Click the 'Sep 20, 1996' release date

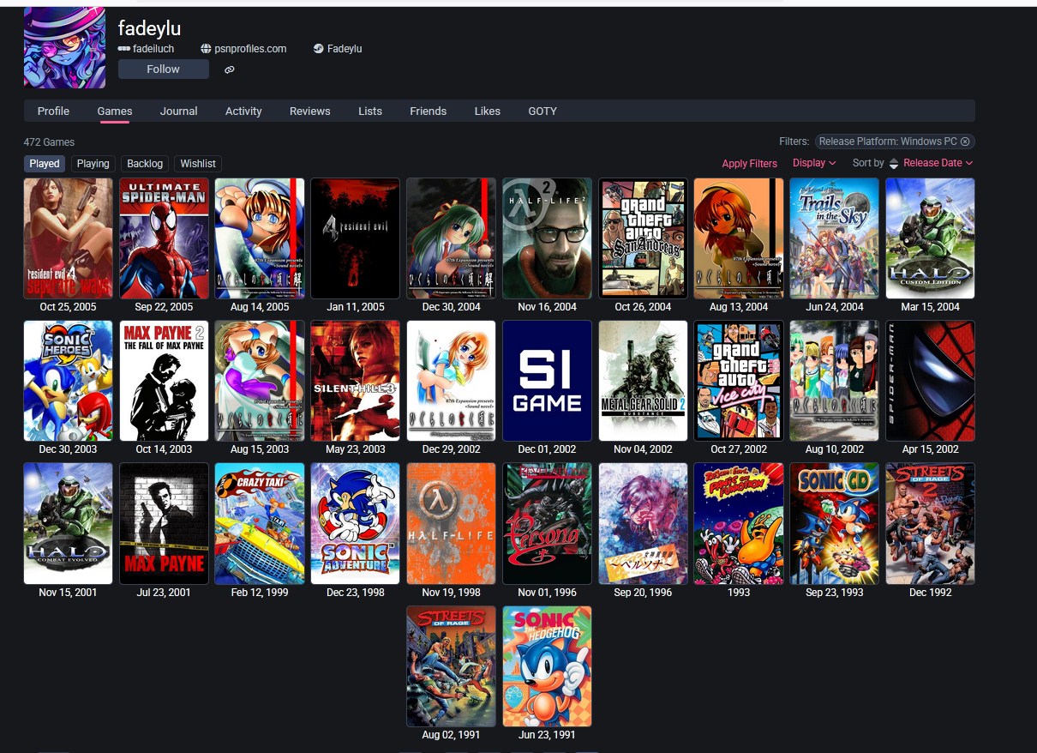tap(643, 593)
